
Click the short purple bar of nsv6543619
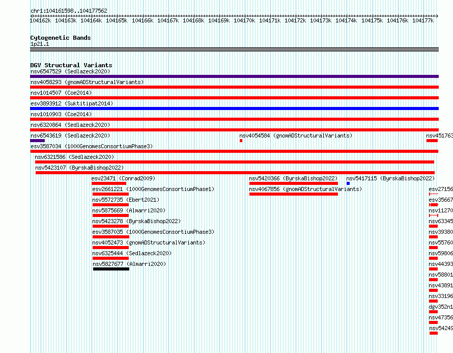(37, 141)
